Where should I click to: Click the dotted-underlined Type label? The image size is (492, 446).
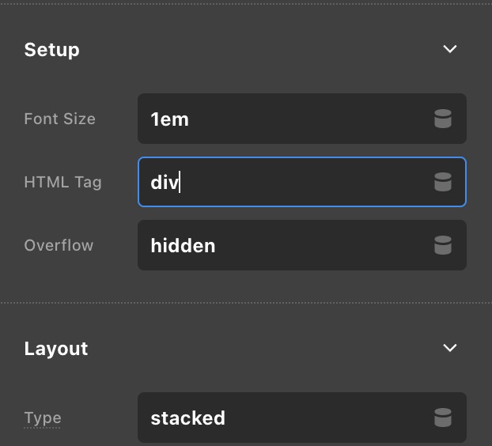coord(43,418)
